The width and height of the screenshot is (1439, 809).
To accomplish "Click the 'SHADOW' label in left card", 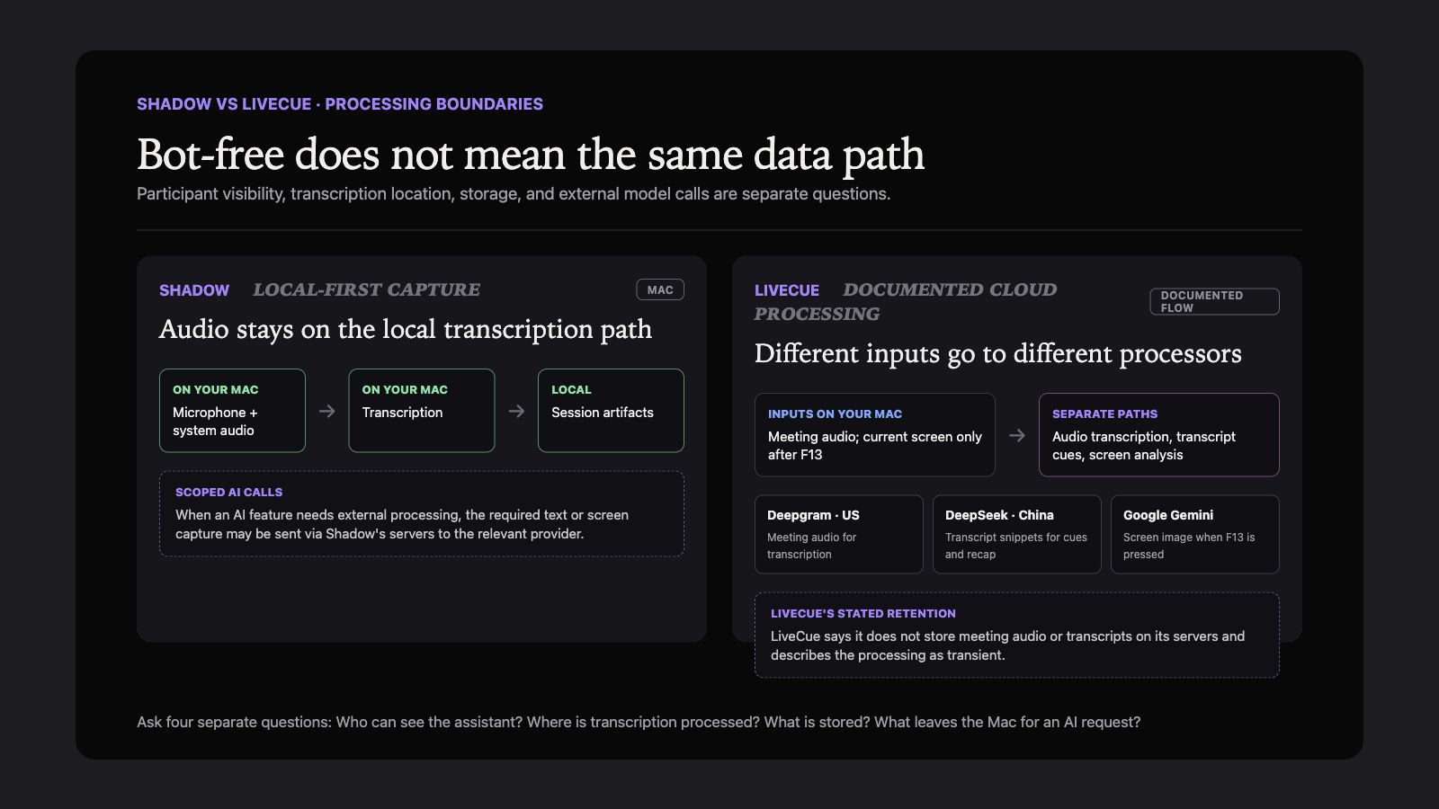I will [194, 290].
